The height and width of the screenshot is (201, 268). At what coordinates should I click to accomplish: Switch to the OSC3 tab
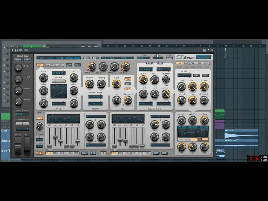(x=54, y=65)
